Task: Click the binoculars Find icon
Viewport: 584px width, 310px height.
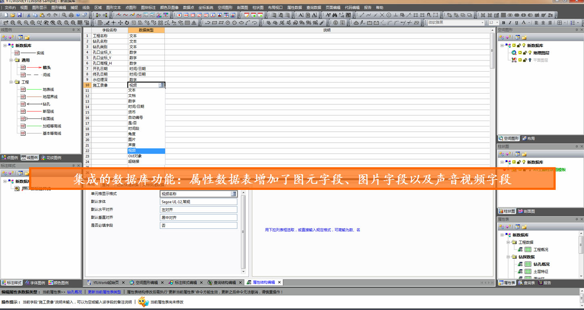Action: click(x=334, y=15)
